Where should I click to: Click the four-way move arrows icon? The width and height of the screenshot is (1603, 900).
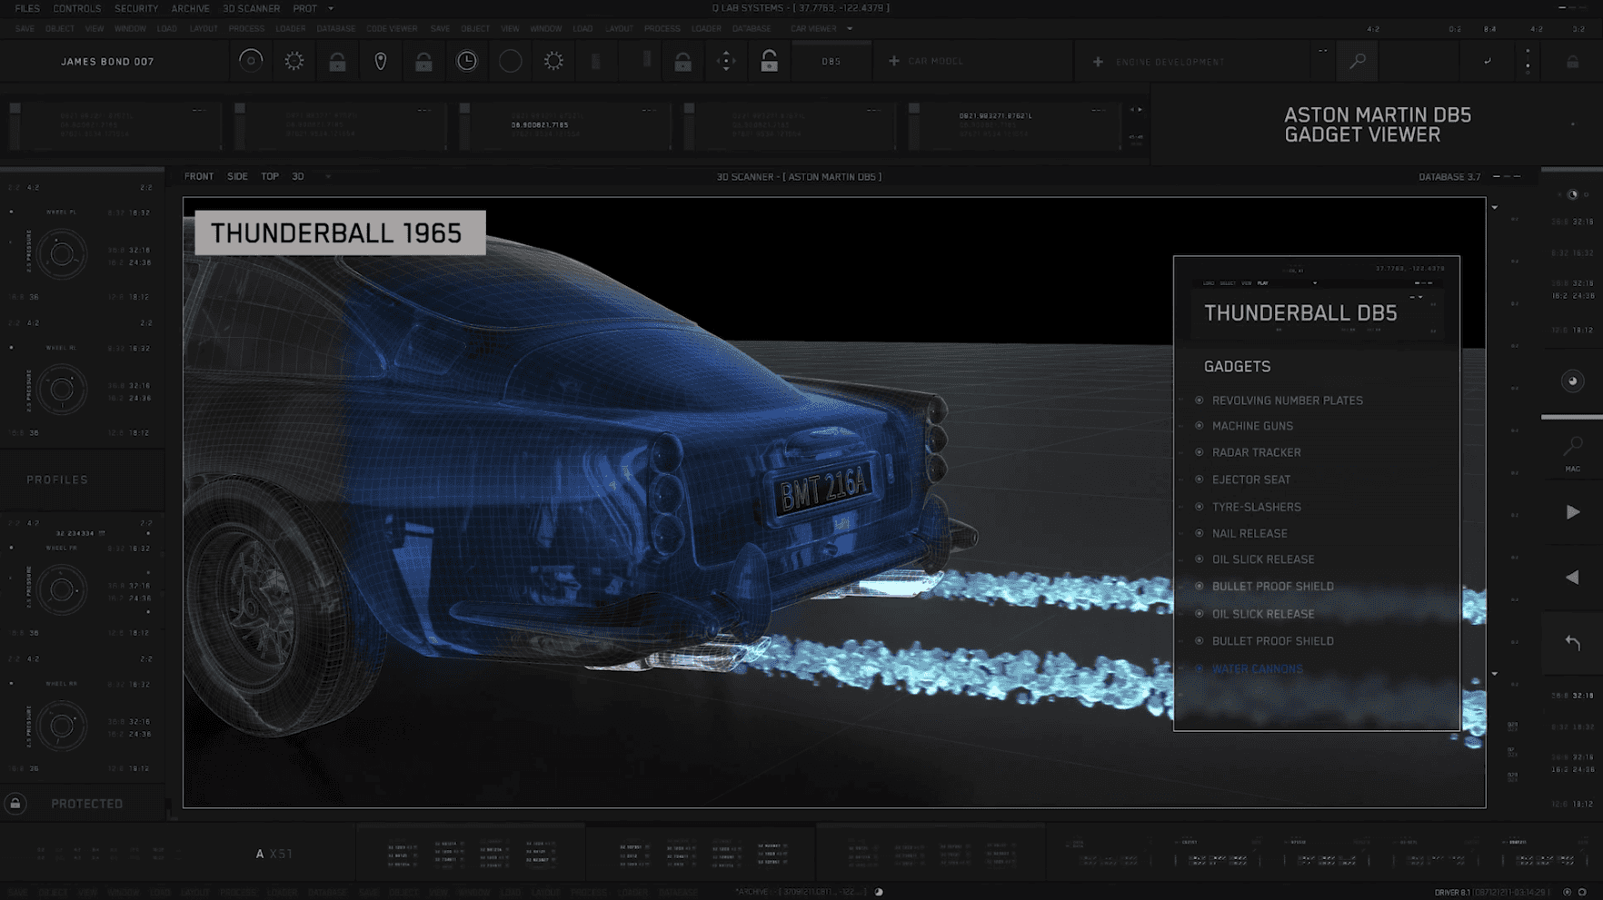[x=726, y=61]
